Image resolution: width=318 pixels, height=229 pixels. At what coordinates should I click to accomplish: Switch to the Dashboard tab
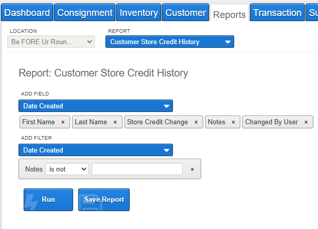[27, 12]
